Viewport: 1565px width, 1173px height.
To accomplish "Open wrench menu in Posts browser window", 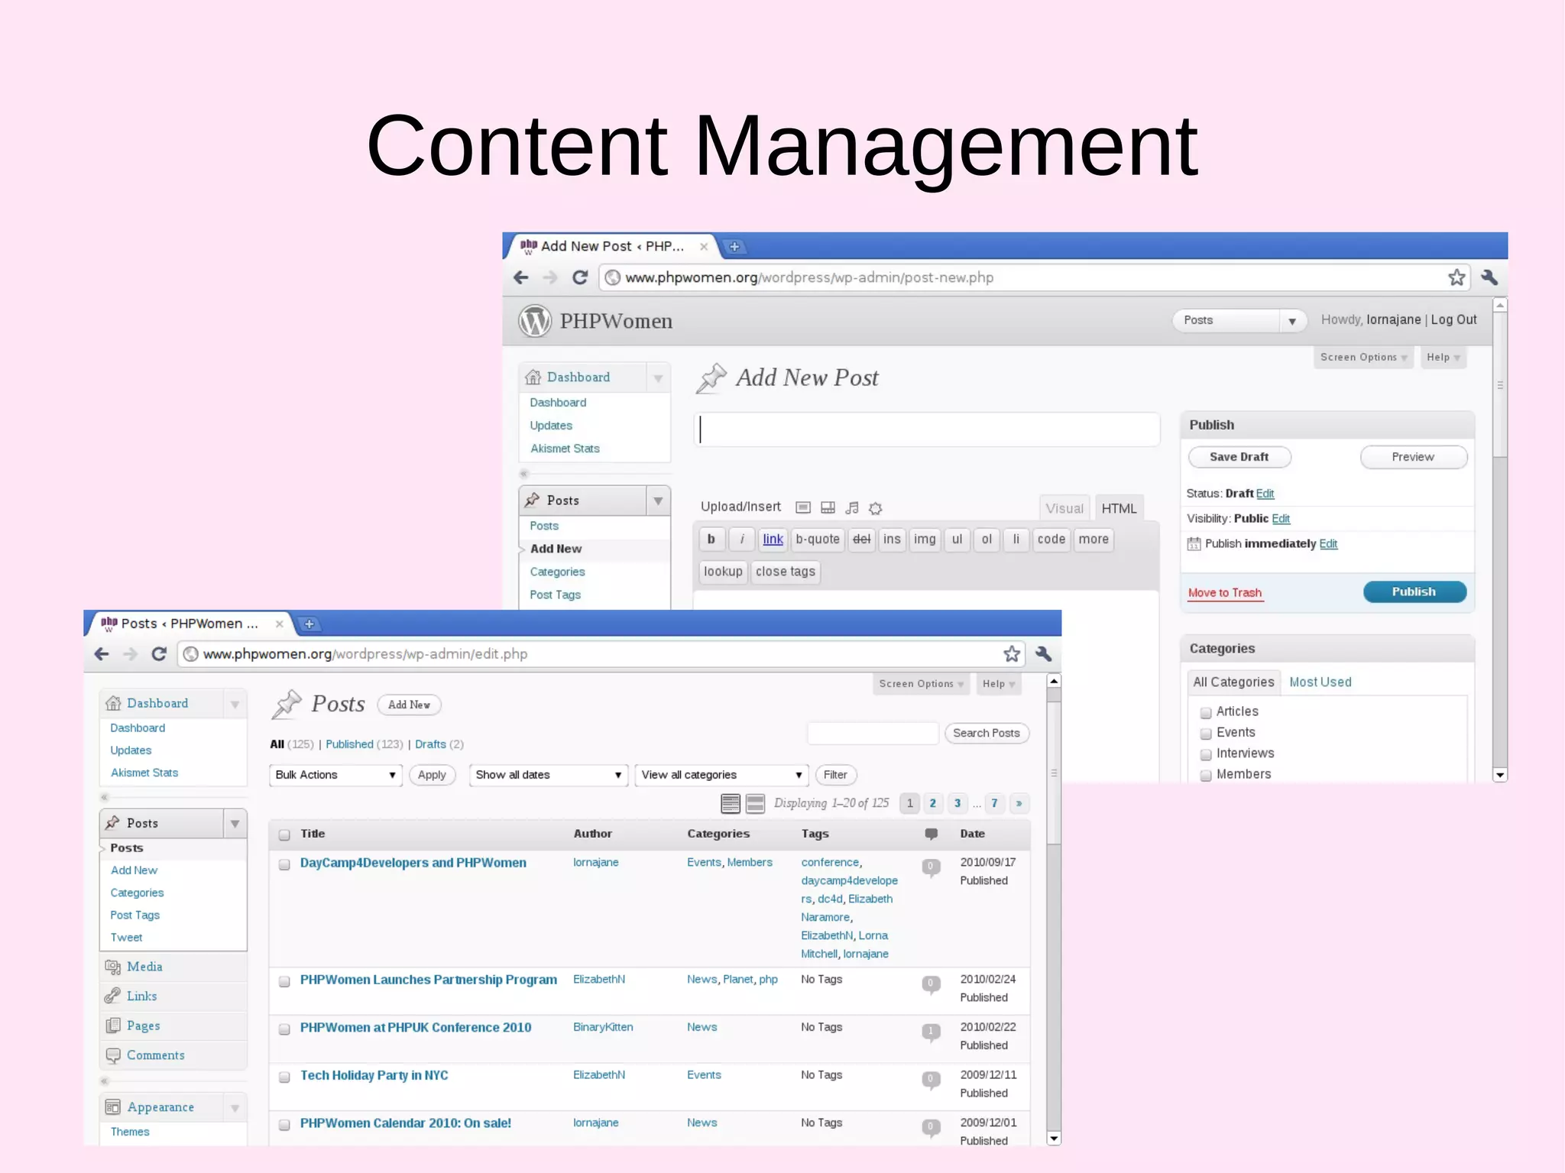I will 1043,654.
